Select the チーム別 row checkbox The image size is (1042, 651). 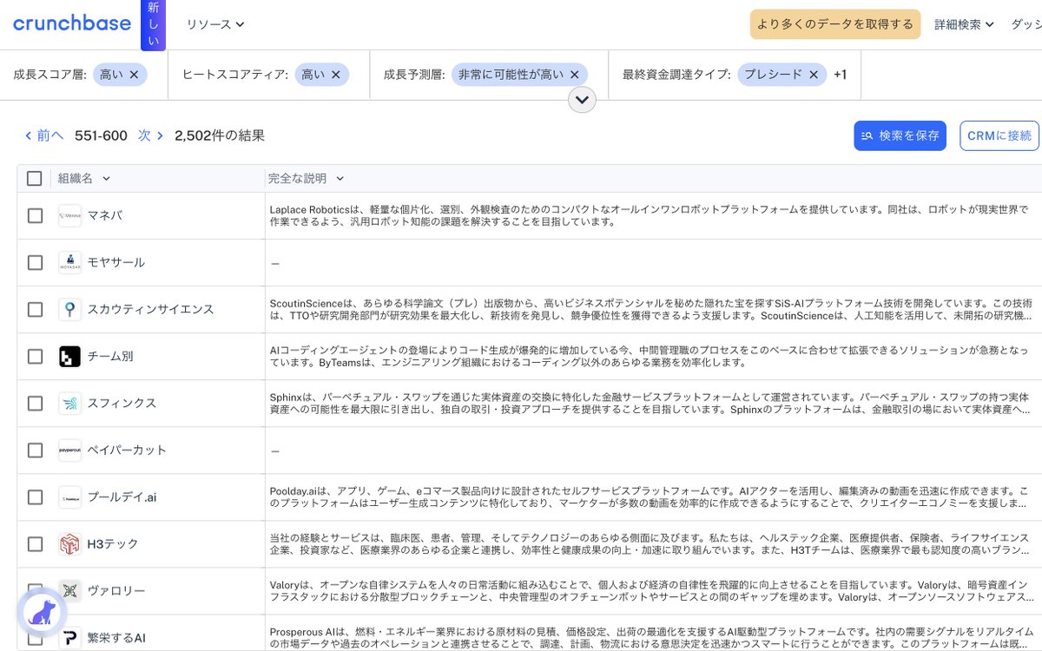click(35, 356)
